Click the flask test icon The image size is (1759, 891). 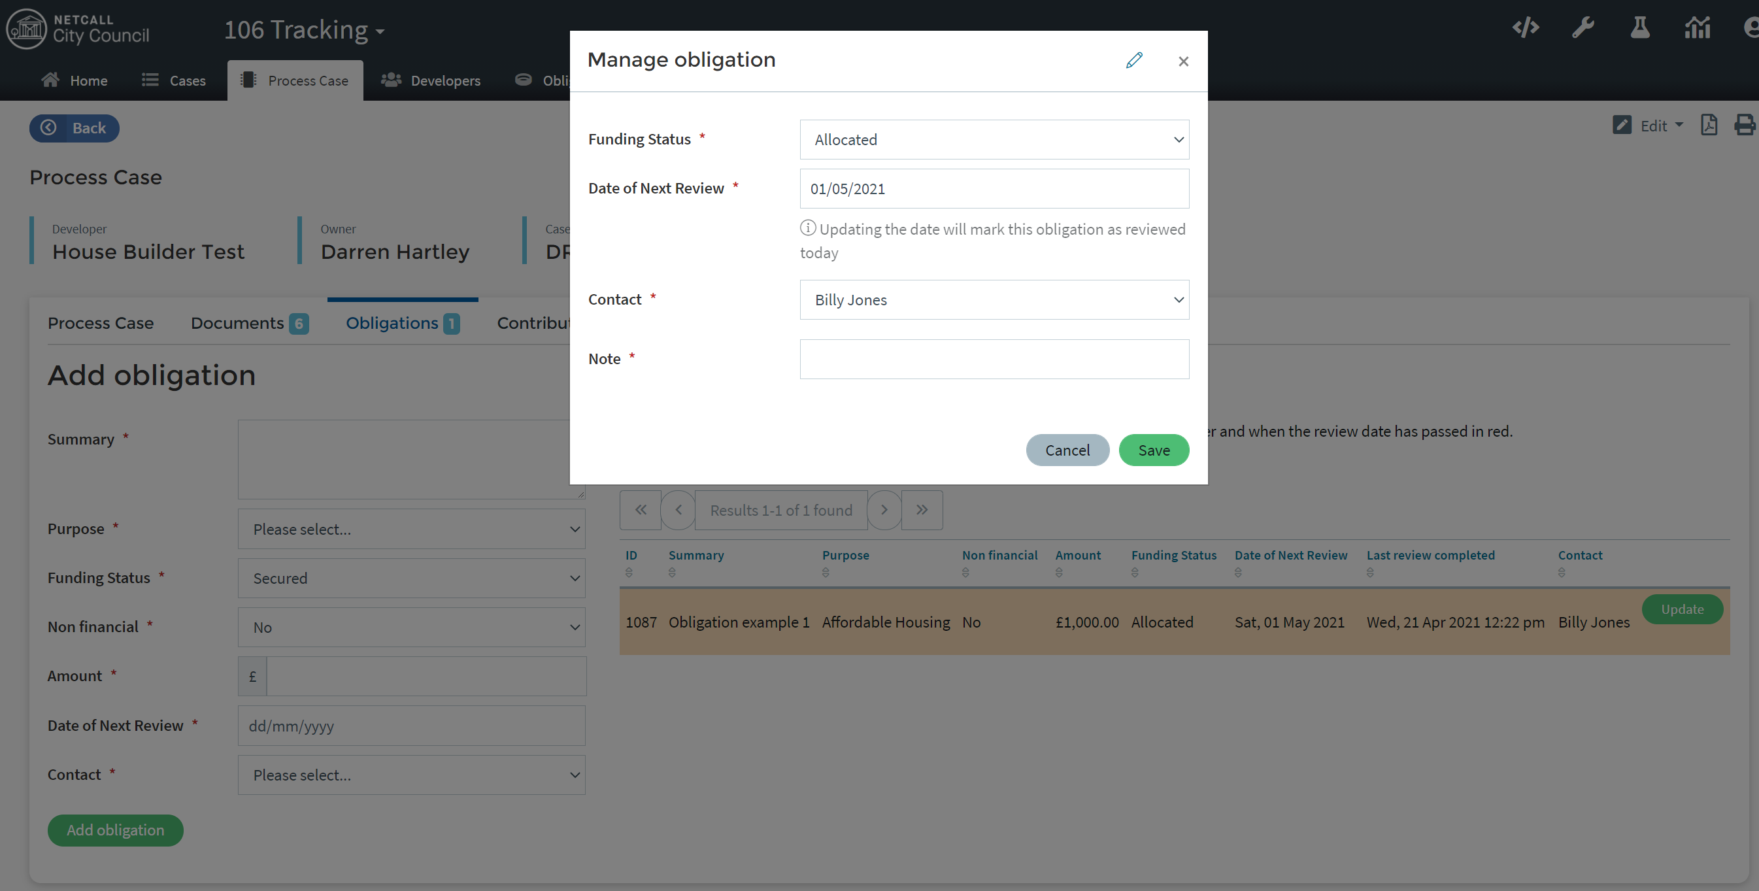1639,28
